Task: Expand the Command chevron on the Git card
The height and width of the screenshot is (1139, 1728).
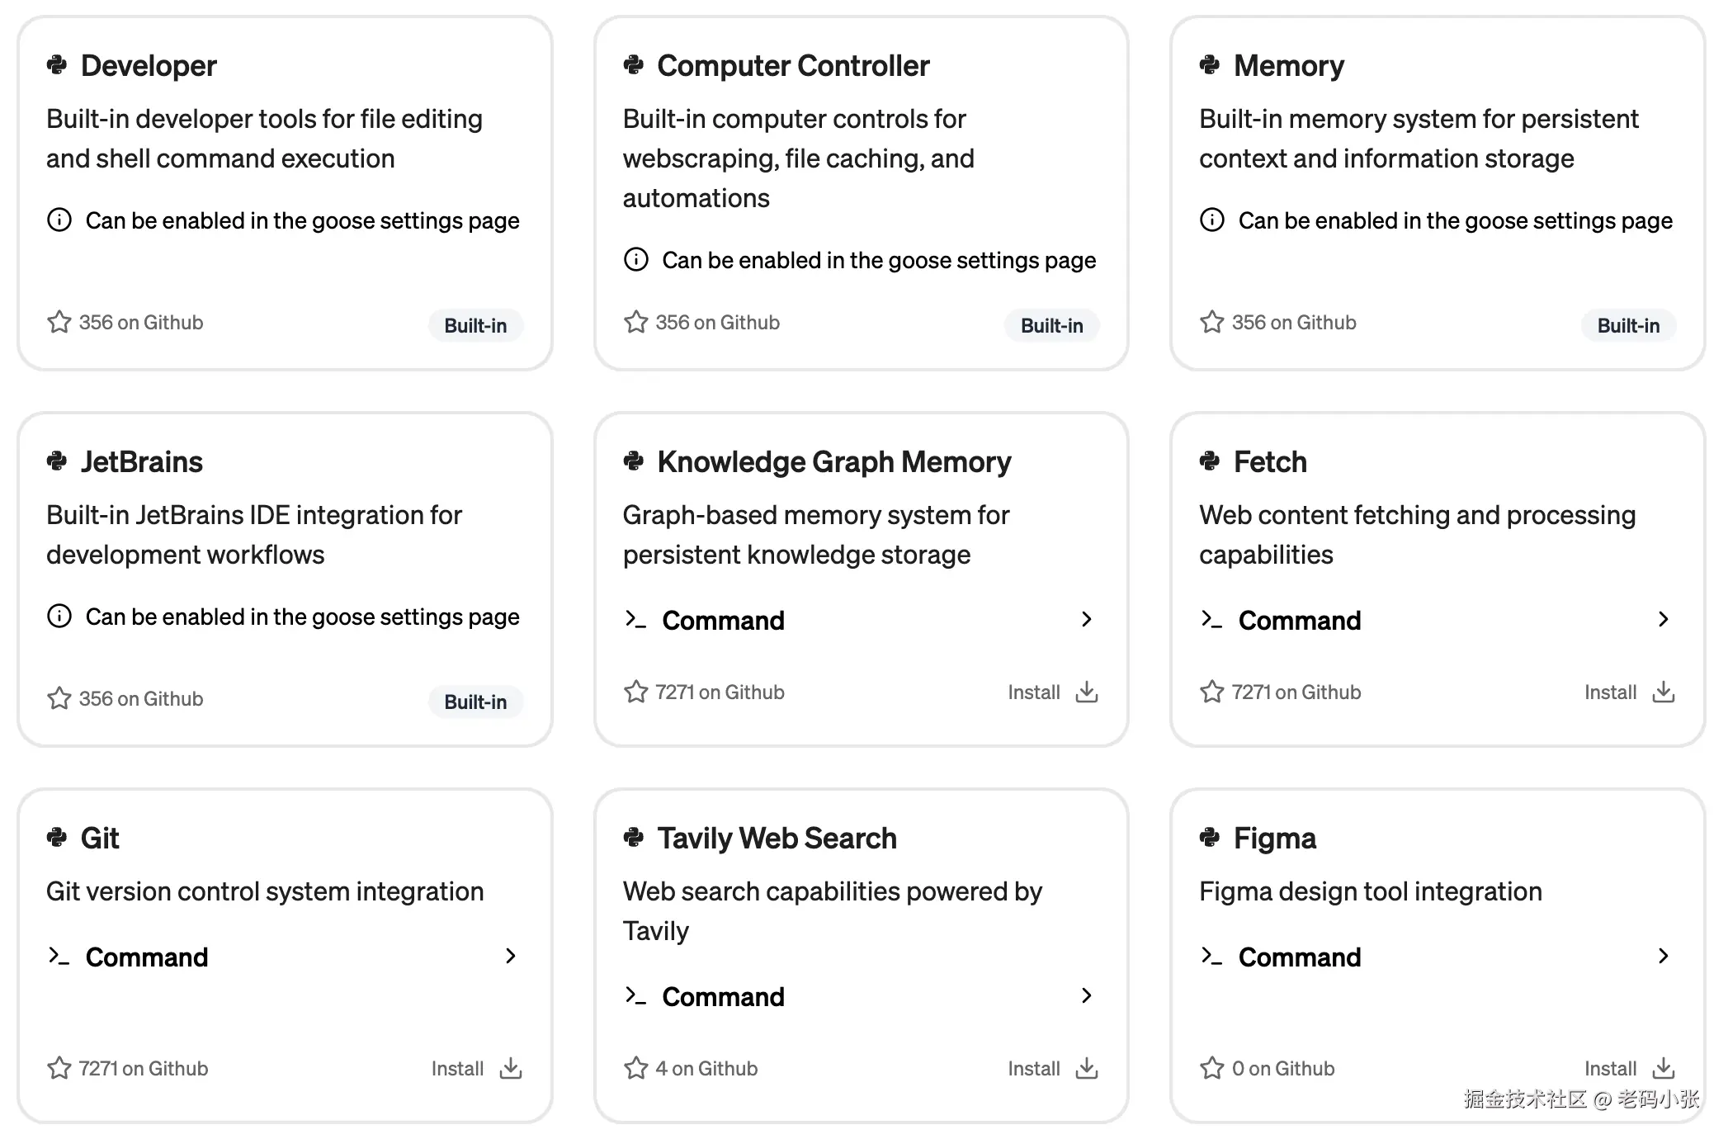Action: [x=511, y=957]
